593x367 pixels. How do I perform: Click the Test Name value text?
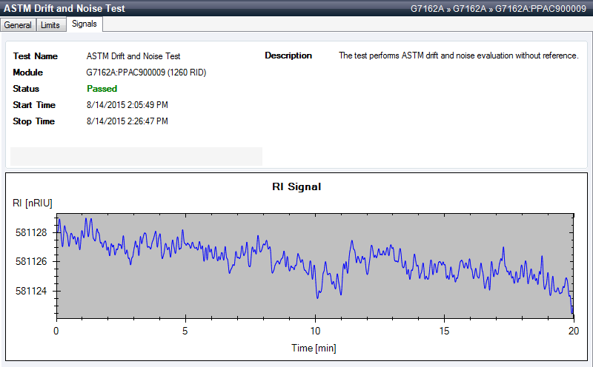click(x=133, y=56)
